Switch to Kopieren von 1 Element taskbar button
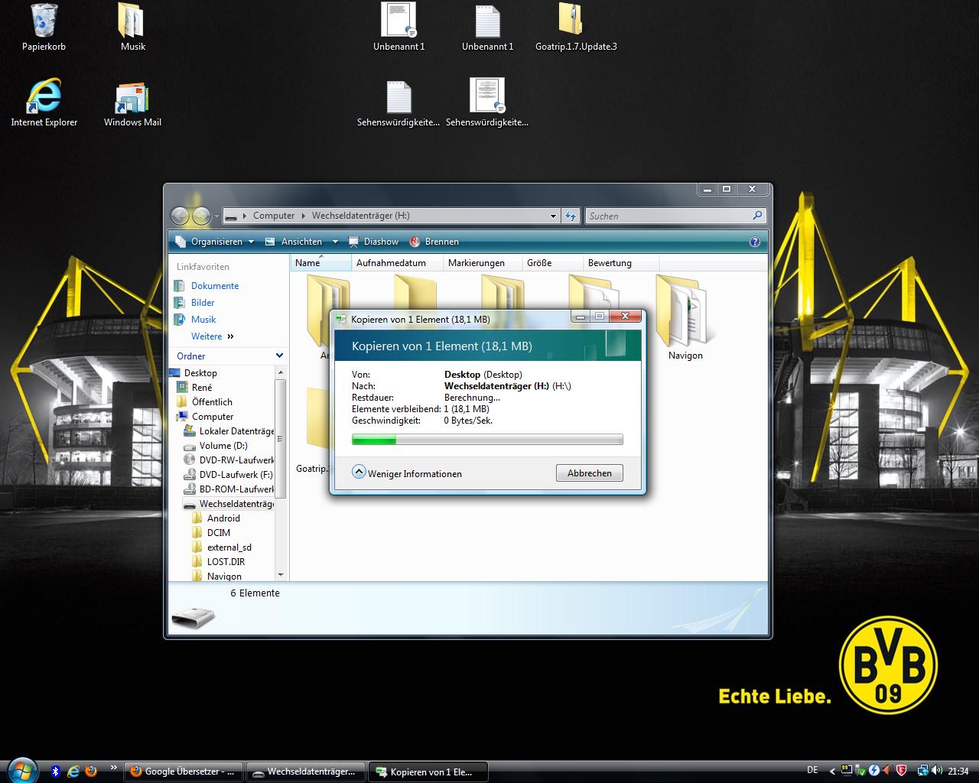The width and height of the screenshot is (979, 783). pos(429,772)
